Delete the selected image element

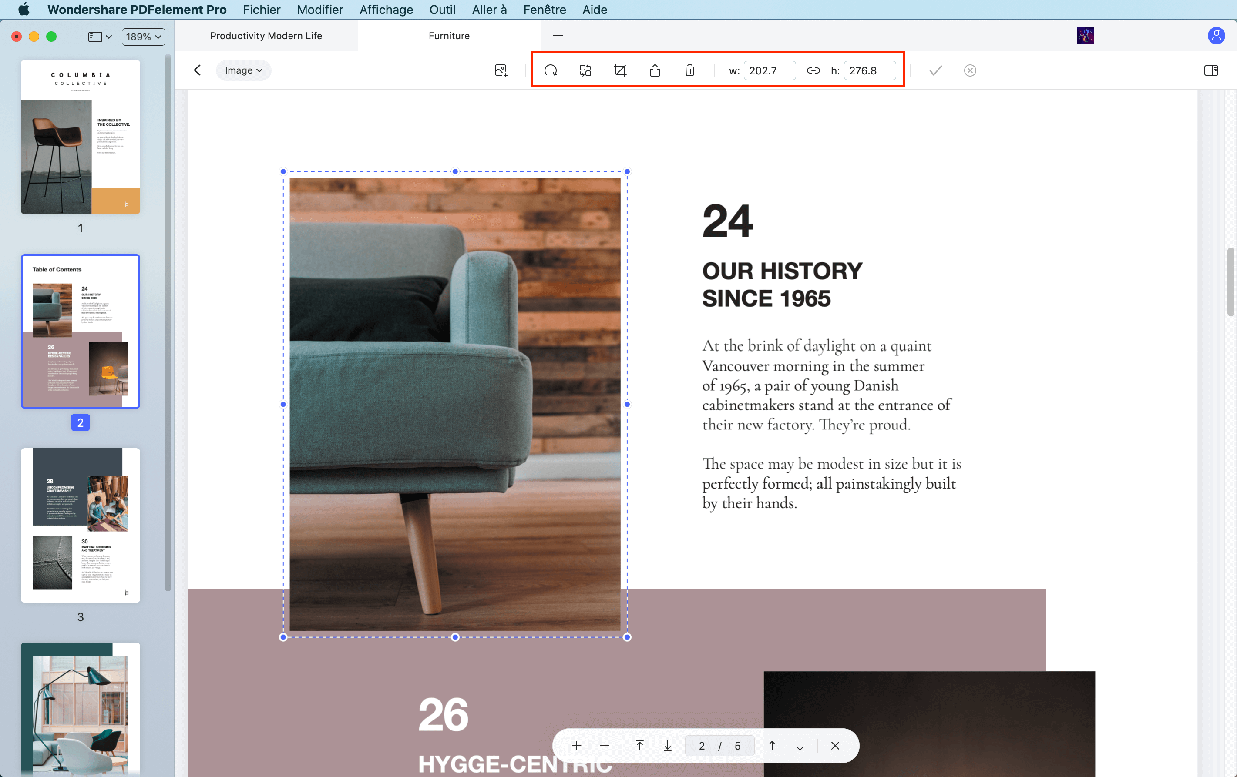[690, 70]
